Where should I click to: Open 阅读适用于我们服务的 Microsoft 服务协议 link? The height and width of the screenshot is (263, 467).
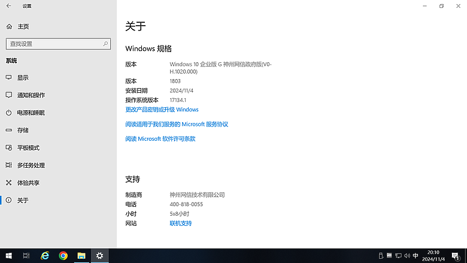177,124
